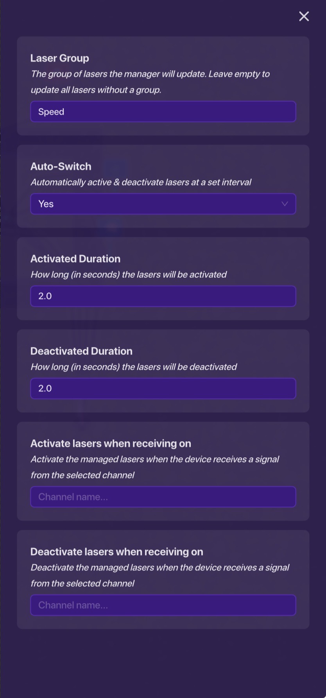Click the 'Activate the managed lasers' description
Image resolution: width=326 pixels, height=698 pixels.
(155, 467)
